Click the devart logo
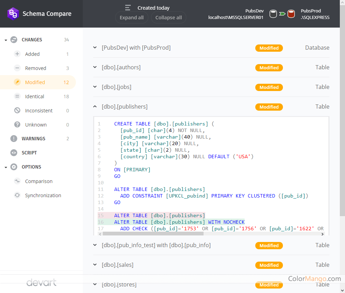This screenshot has height=293, width=345. [41, 282]
